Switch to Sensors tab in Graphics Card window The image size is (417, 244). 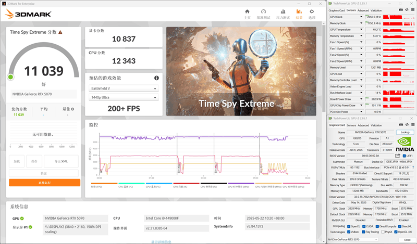pos(351,125)
